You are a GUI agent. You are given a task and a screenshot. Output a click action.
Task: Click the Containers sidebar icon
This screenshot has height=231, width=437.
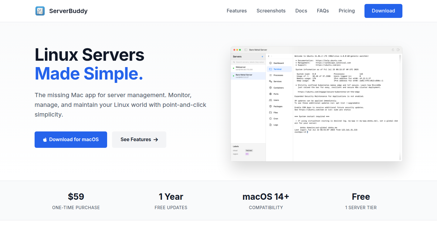click(x=270, y=88)
